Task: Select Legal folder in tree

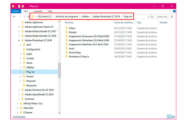Action: tap(29, 54)
